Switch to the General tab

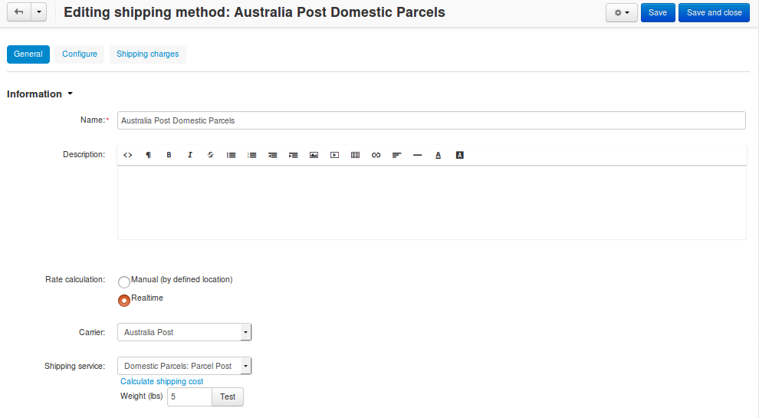28,54
